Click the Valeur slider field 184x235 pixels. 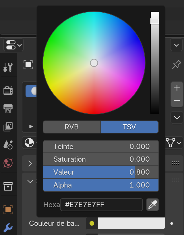point(101,172)
